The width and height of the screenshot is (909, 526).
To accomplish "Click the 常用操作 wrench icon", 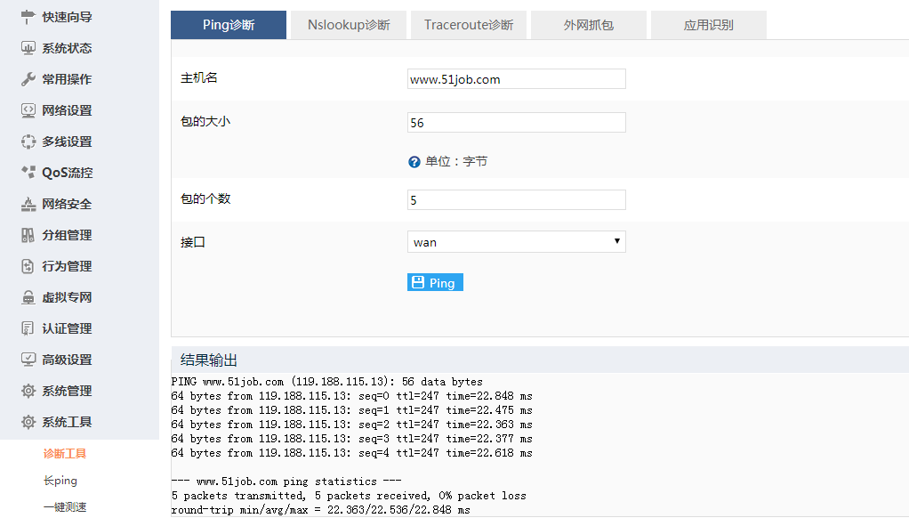I will click(28, 79).
